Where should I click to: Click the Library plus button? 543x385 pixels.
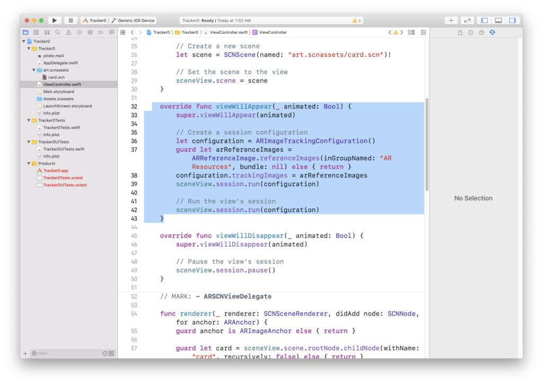451,21
